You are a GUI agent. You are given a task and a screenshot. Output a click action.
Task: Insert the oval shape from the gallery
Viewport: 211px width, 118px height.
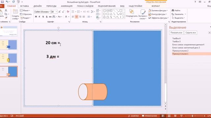coord(105,14)
